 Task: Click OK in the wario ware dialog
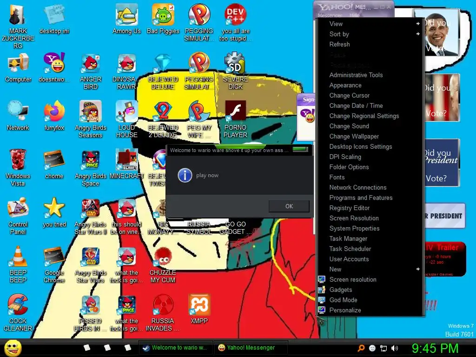[x=289, y=206]
